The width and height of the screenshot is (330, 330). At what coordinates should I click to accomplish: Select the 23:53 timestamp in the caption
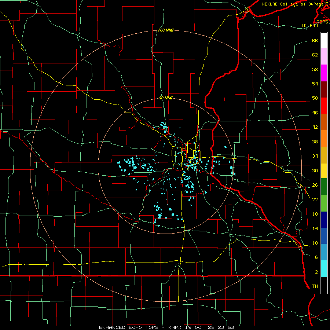pyautogui.click(x=226, y=327)
